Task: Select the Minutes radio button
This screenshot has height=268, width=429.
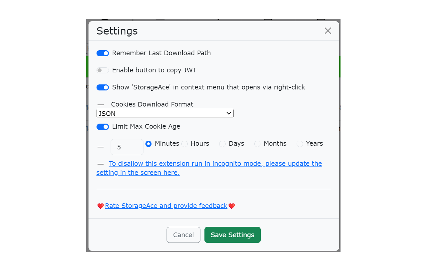Action: (x=148, y=144)
